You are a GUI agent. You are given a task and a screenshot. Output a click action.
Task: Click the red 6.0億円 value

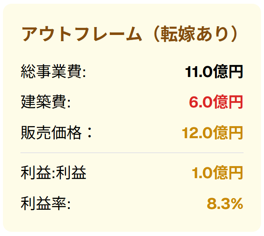[x=216, y=102]
